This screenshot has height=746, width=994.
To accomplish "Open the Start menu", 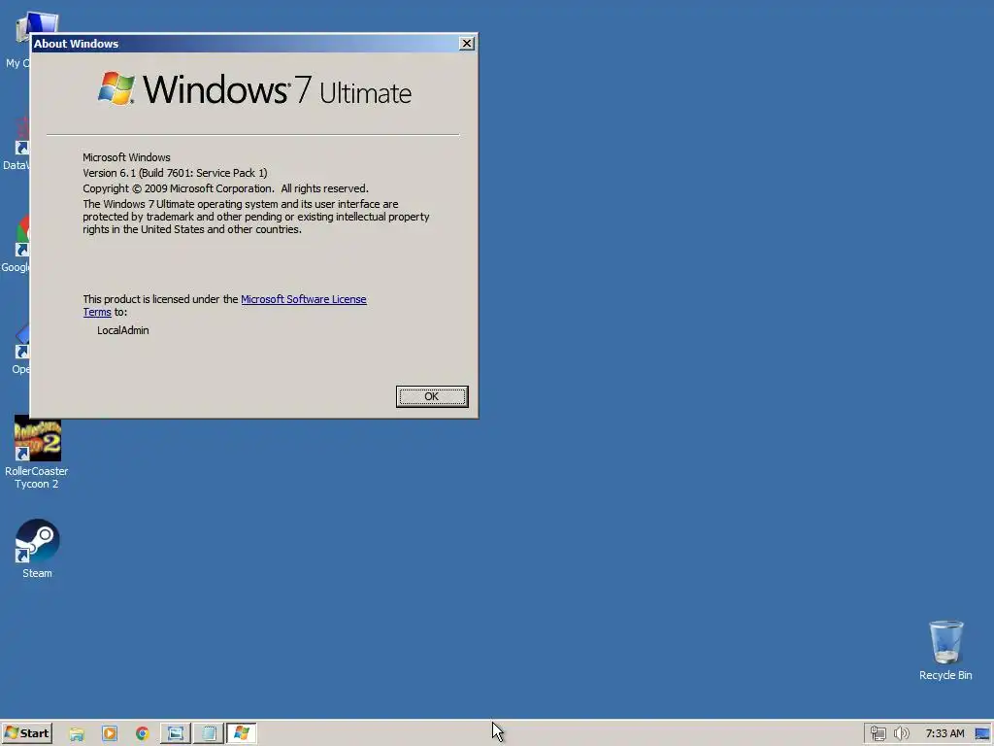I will (x=26, y=733).
